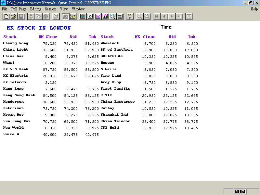This screenshot has height=195, width=260.
Task: Click the yellow telephone connect icon
Action: 73,17
